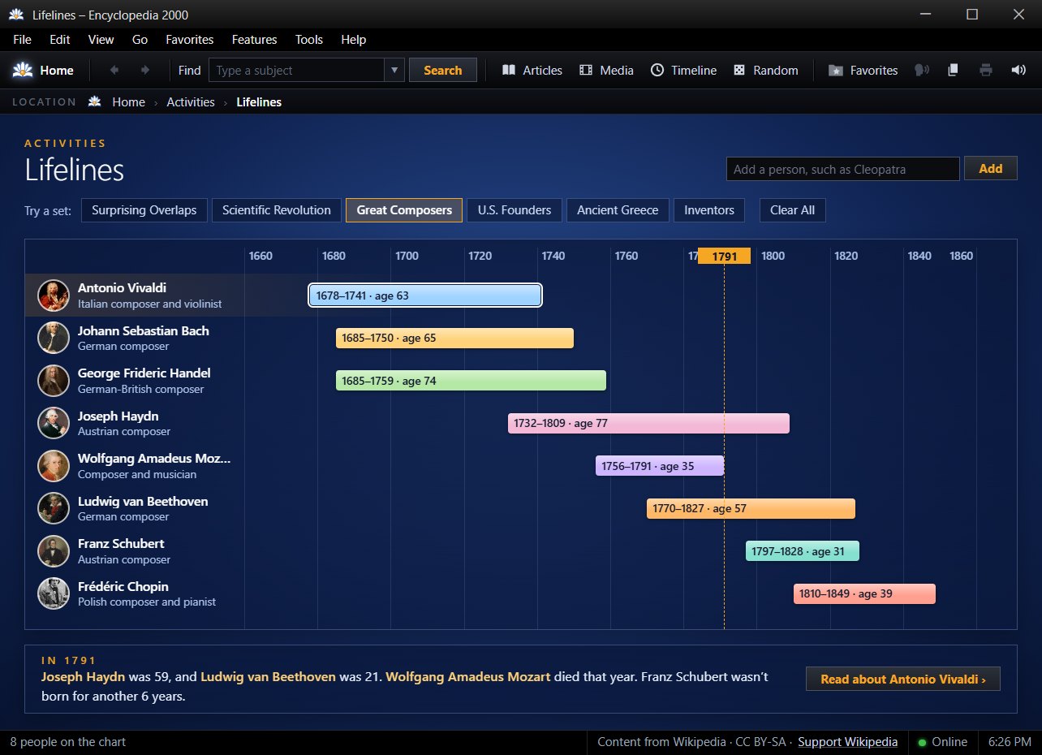Image resolution: width=1042 pixels, height=755 pixels.
Task: Click Read about Antonio Vivaldi button
Action: [903, 679]
